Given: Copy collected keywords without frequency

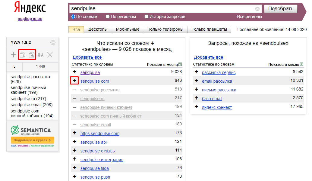Looking at the screenshot, I should pos(23,55).
